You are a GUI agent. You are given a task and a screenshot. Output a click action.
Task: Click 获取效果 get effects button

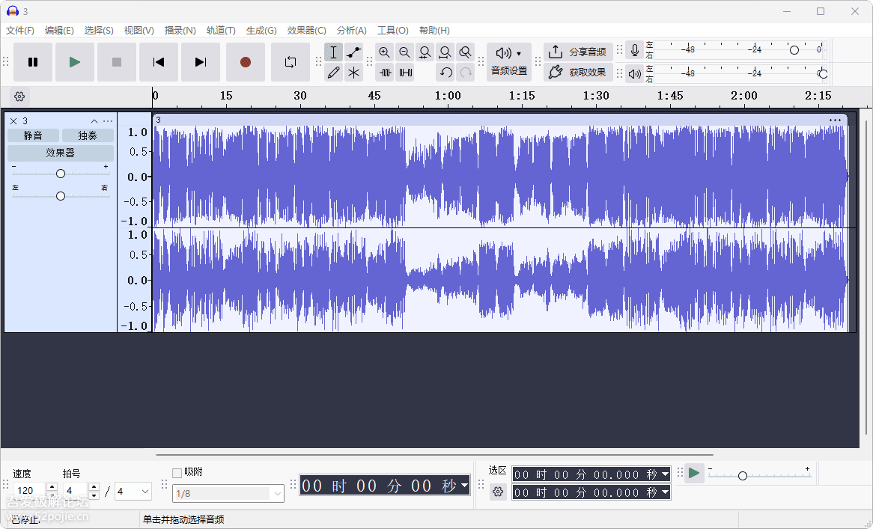[x=578, y=73]
